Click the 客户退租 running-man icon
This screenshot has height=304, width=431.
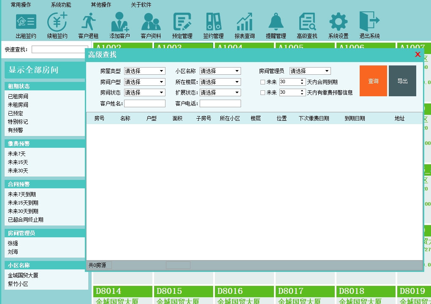pyautogui.click(x=88, y=22)
